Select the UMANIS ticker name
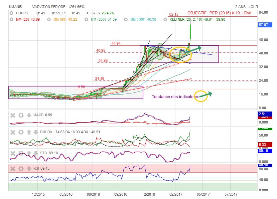277x199 pixels. (x=16, y=7)
